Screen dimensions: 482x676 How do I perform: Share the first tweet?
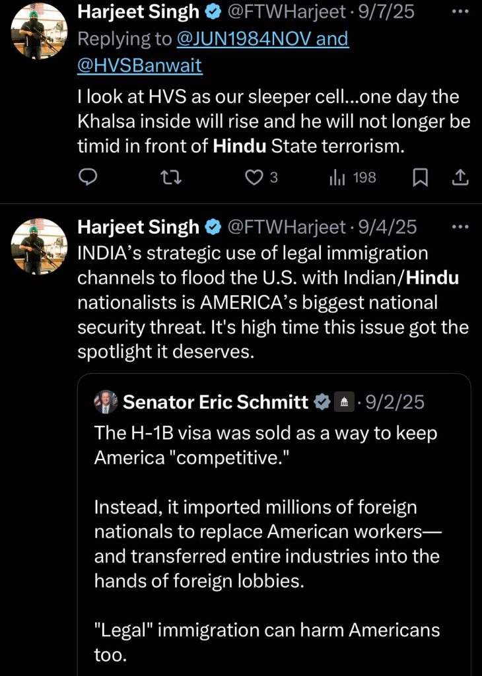point(460,178)
